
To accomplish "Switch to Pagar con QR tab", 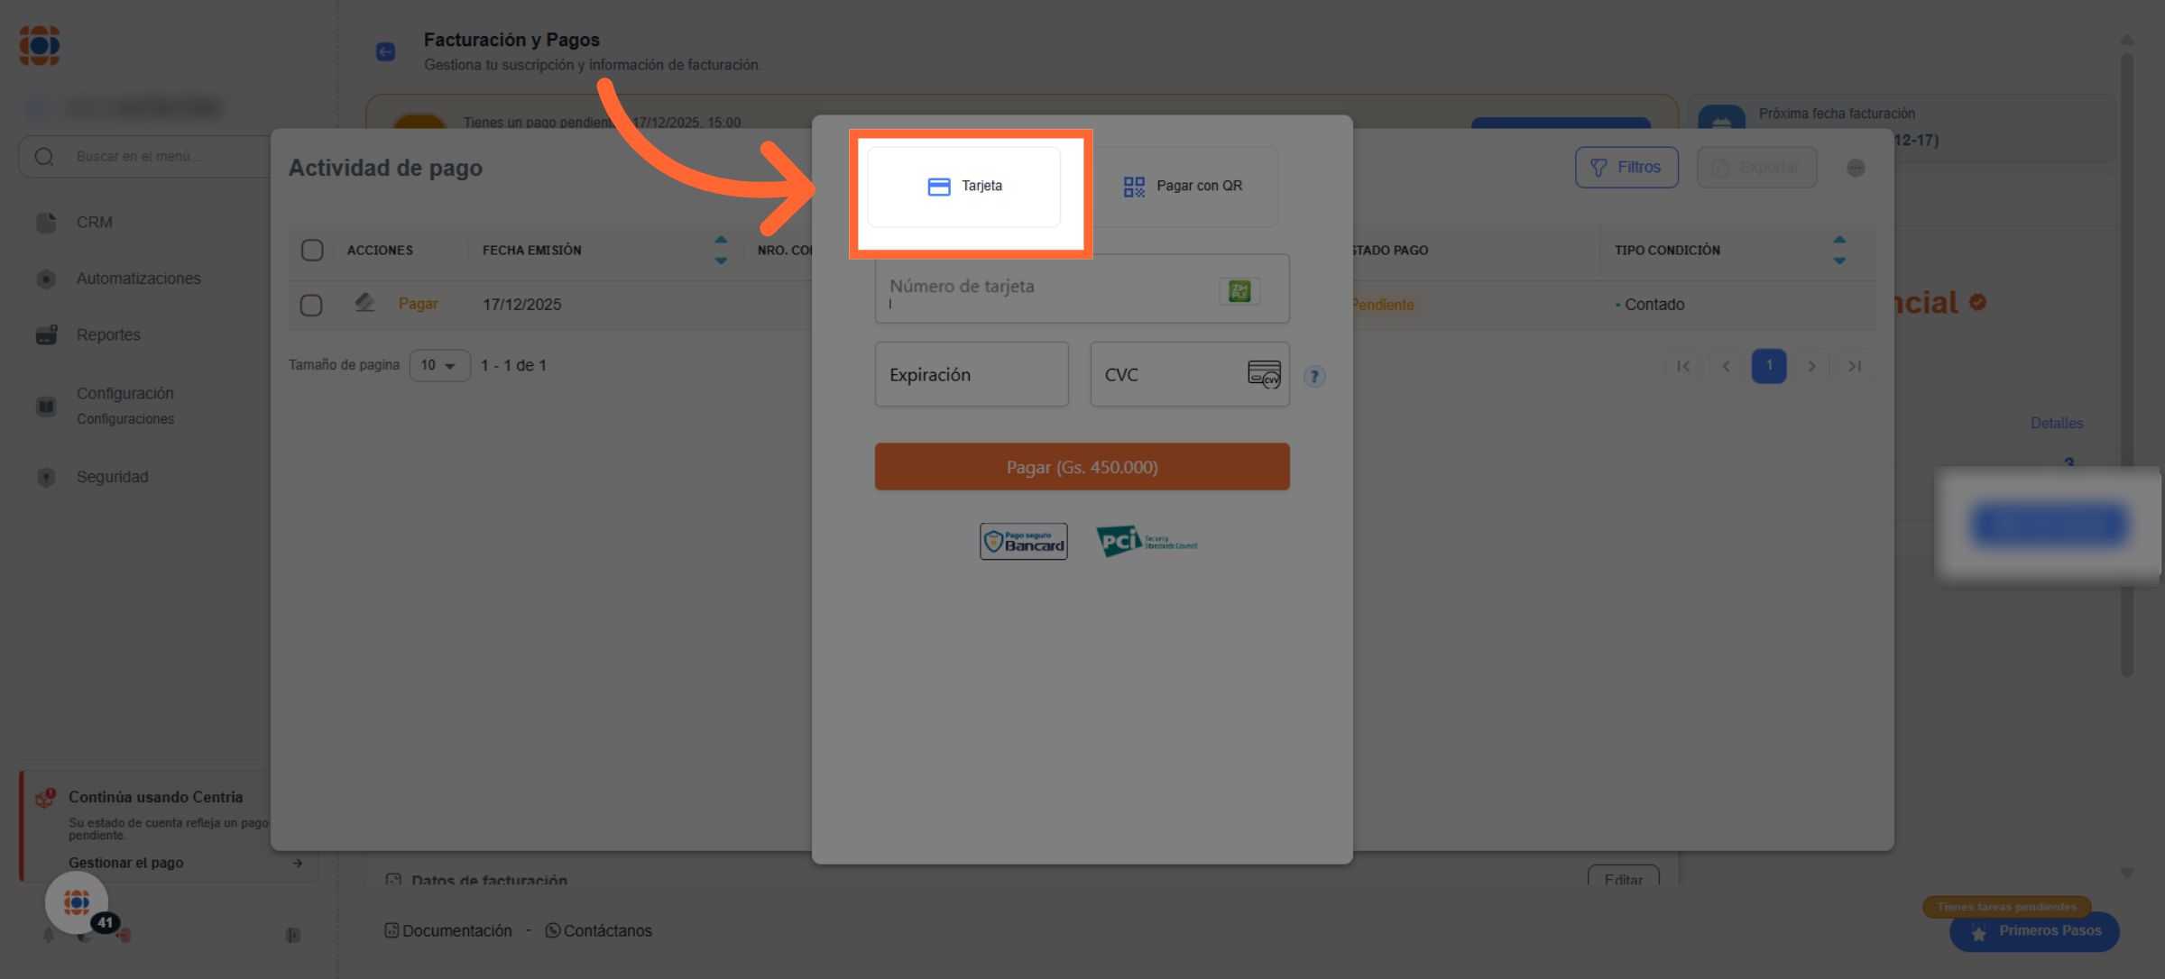I will pos(1183,187).
